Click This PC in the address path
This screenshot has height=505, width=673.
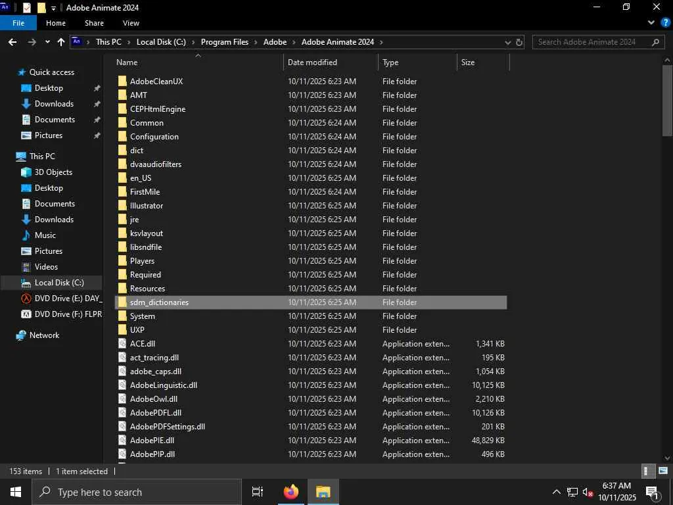point(108,42)
